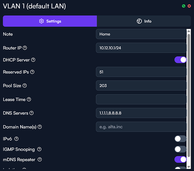Show help for Reserved IPs
Image resolution: width=194 pixels, height=171 pixels.
click(32, 72)
